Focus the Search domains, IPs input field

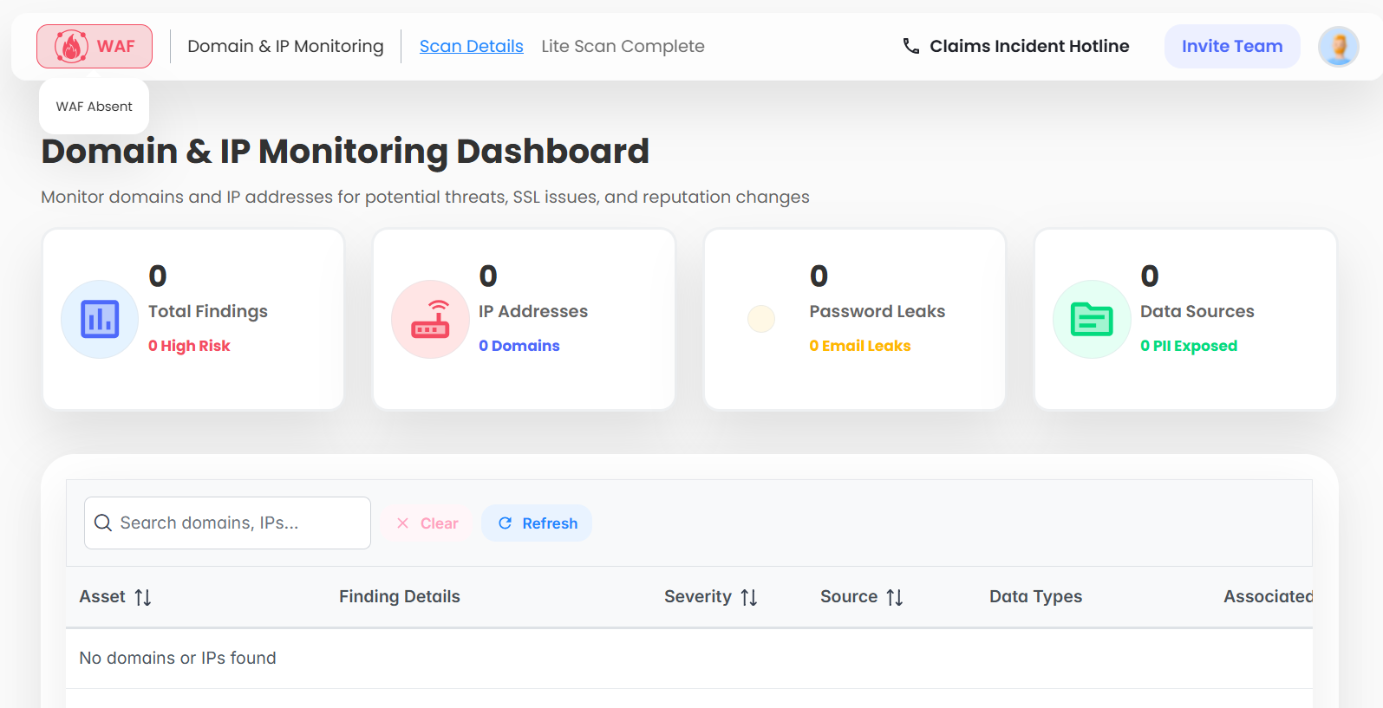point(238,523)
